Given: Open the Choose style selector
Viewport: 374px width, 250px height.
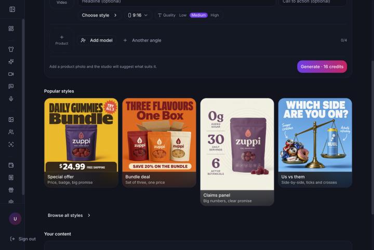Looking at the screenshot, I should coord(99,15).
